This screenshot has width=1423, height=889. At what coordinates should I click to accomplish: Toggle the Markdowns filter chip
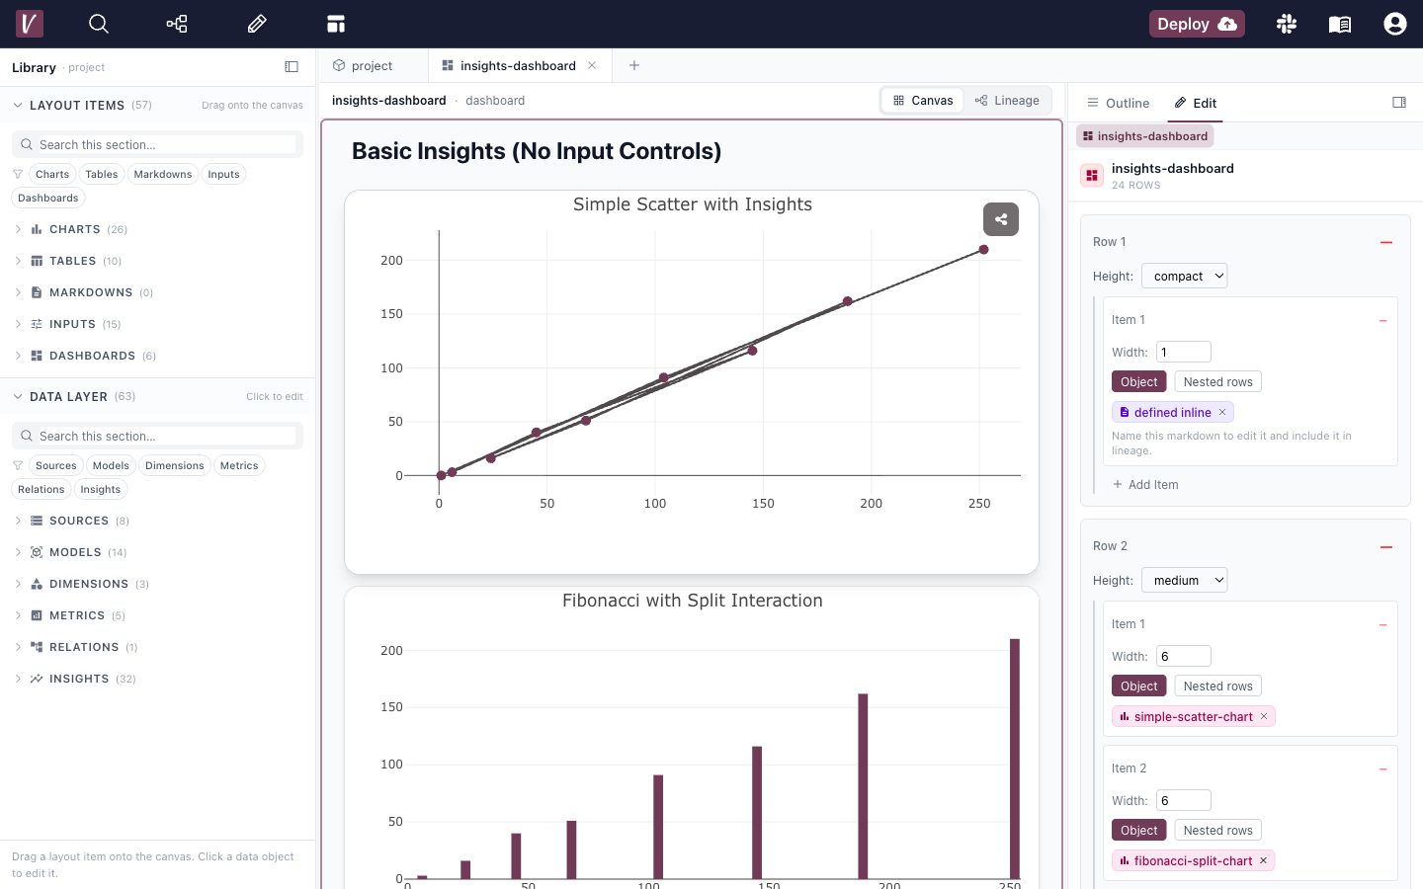(163, 174)
